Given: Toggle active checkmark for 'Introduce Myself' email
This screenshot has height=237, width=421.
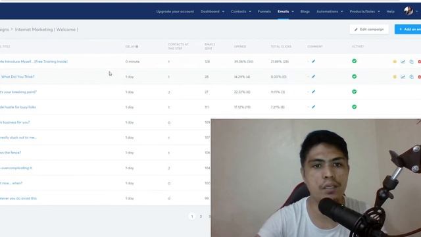Looking at the screenshot, I should pos(354,61).
